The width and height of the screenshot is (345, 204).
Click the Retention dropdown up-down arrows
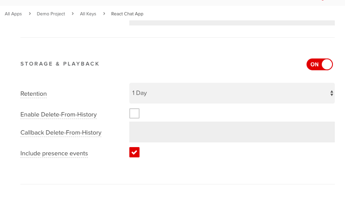(x=332, y=93)
